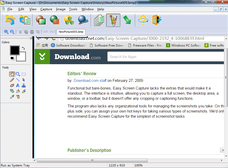
Task: Select the Shapes tool
Action: point(12,91)
